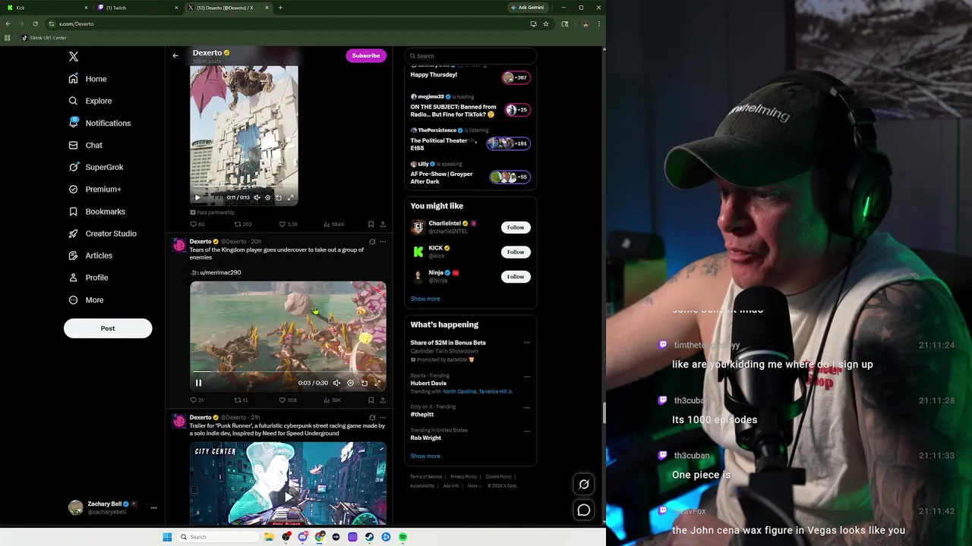Screen dimensions: 972x546
Task: Open options for Hubert Davis trend
Action: click(x=527, y=376)
